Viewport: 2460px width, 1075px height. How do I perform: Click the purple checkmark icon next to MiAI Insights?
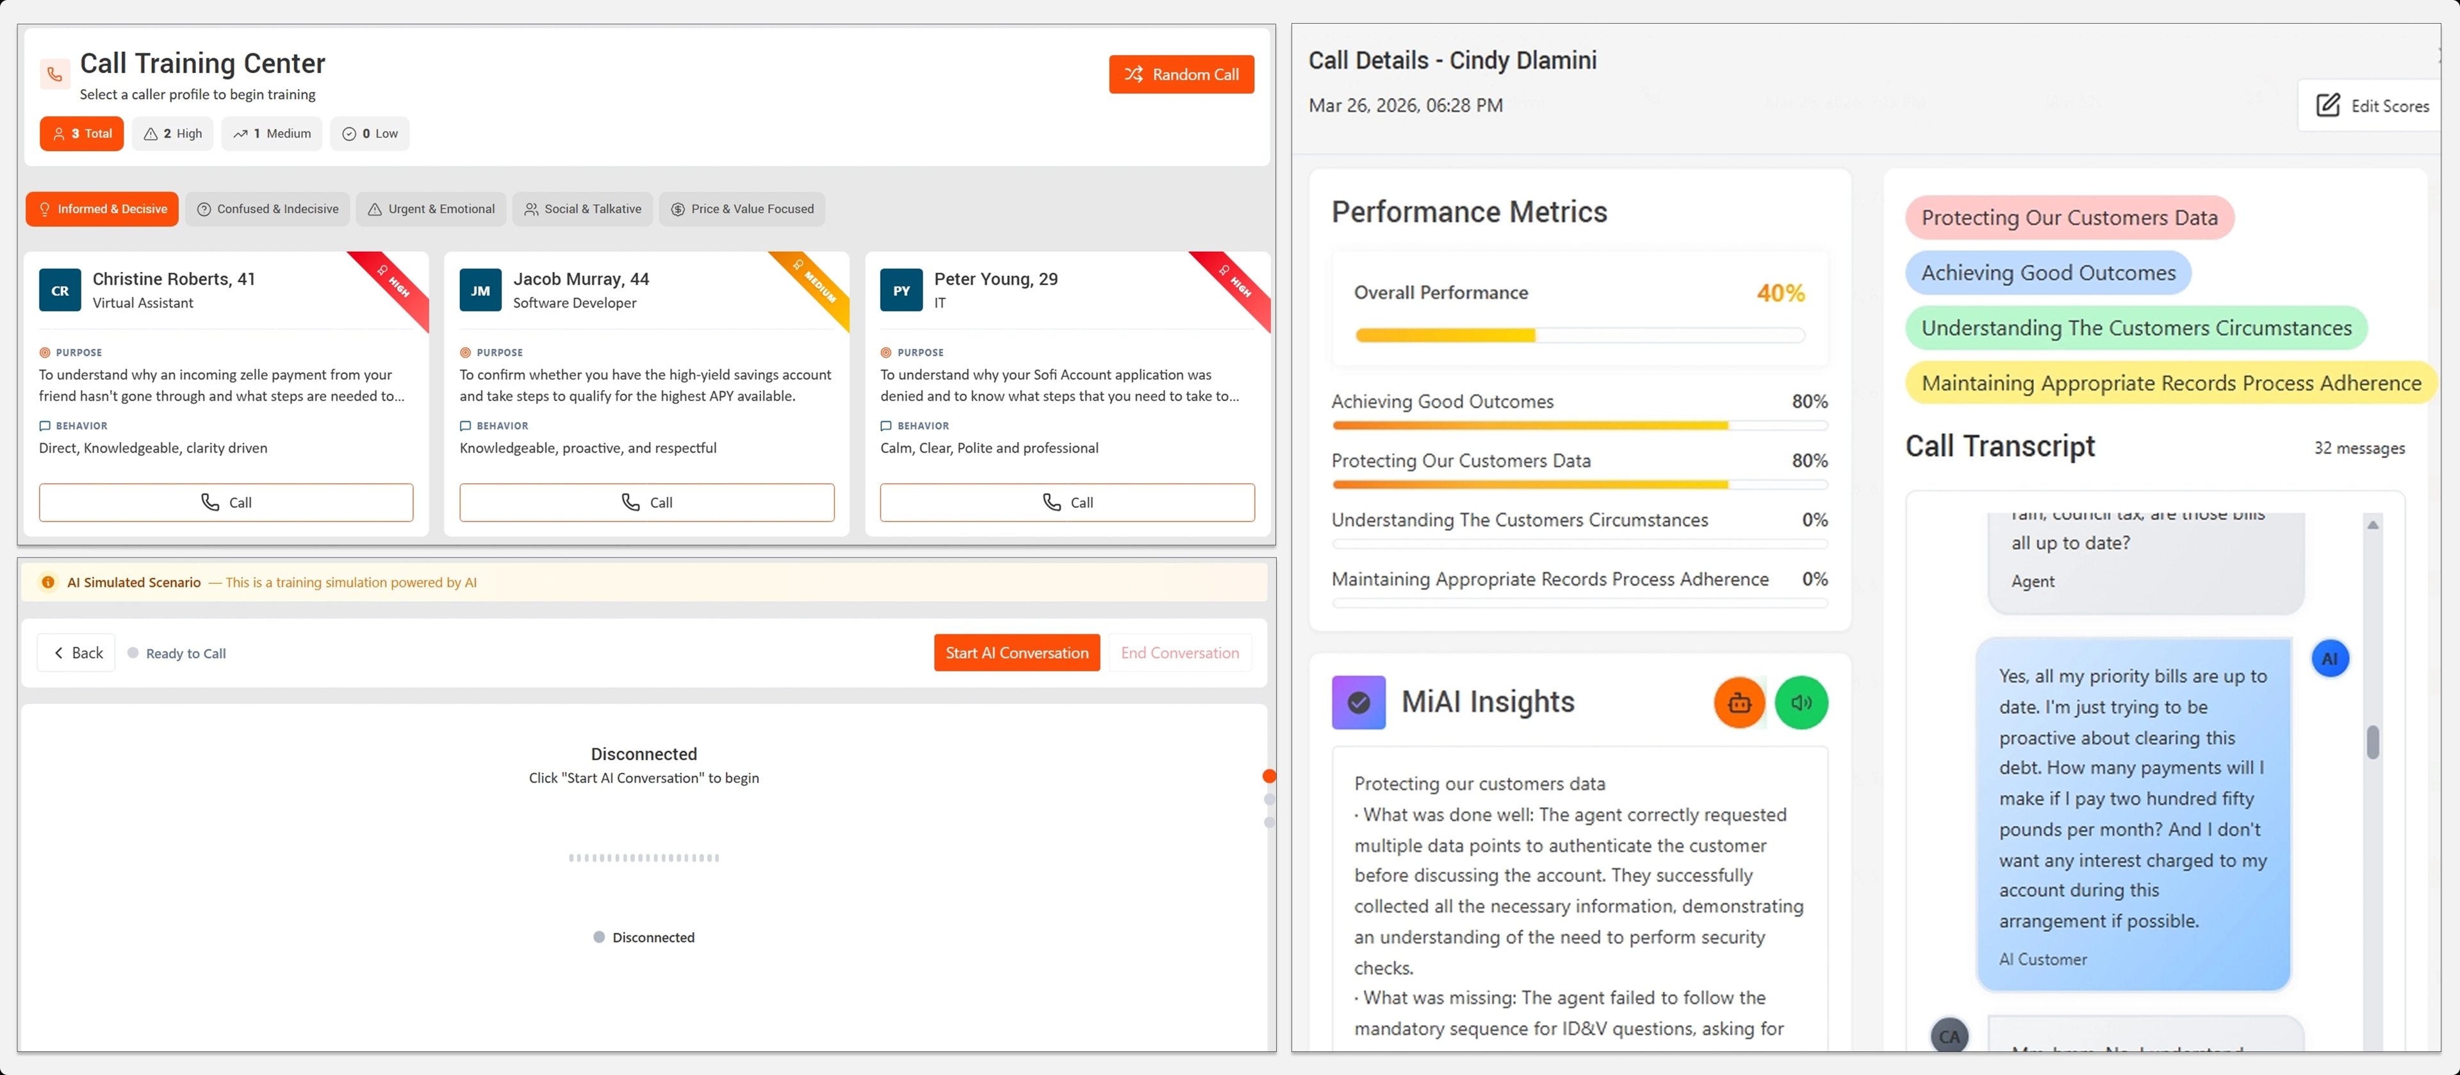point(1358,702)
